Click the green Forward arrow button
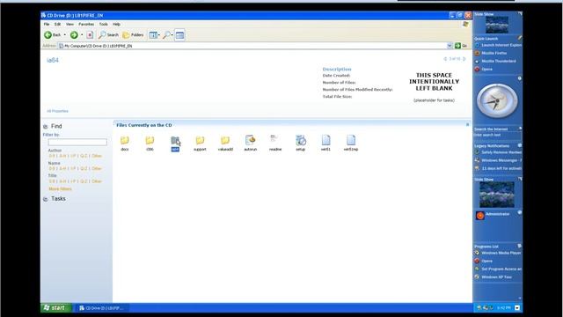The width and height of the screenshot is (563, 317). (74, 35)
